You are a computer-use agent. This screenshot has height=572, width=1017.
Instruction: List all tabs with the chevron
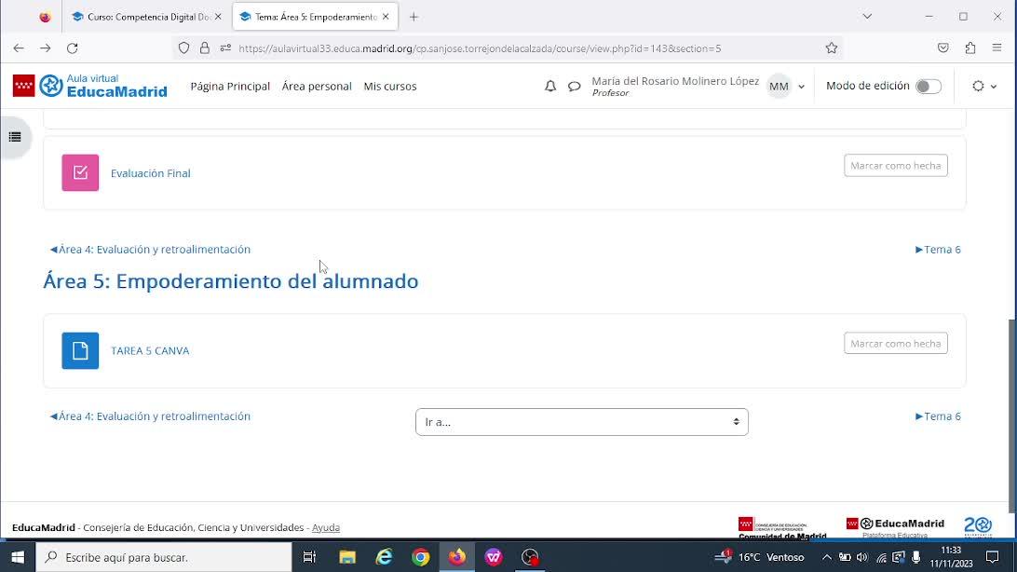coord(867,17)
